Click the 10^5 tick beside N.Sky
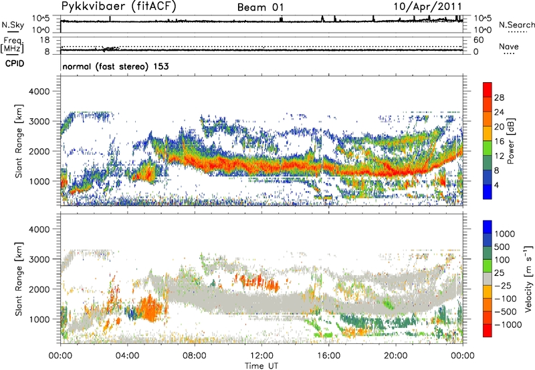The image size is (535, 370). (x=41, y=19)
